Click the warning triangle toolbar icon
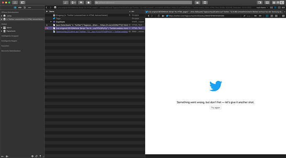 [15, 2]
